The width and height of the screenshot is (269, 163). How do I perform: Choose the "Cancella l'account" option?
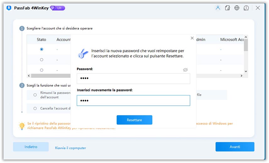coord(35,108)
